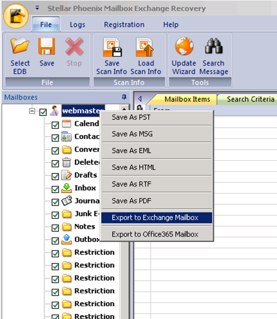Uncheck the Notes folder checkbox
Image resolution: width=277 pixels, height=319 pixels.
click(x=55, y=228)
